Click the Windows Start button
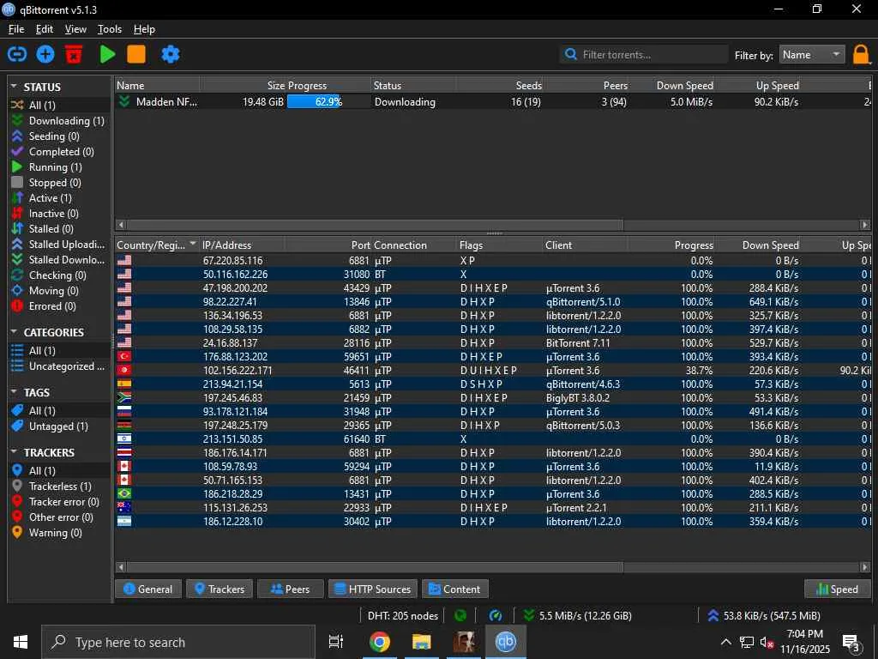The image size is (878, 659). click(x=21, y=642)
